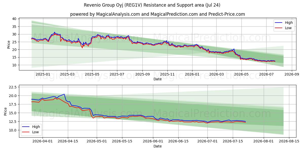Click the 2025-11 tick label on the top chart

pyautogui.click(x=167, y=74)
